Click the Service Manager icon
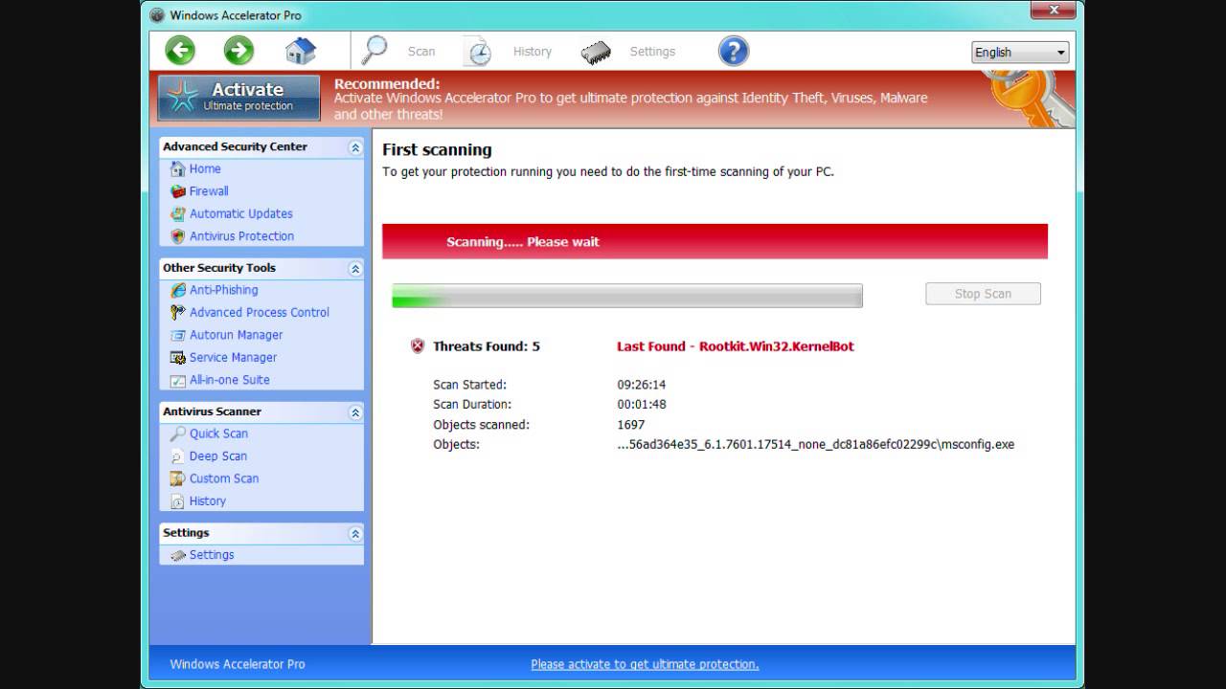This screenshot has width=1226, height=689. point(177,358)
